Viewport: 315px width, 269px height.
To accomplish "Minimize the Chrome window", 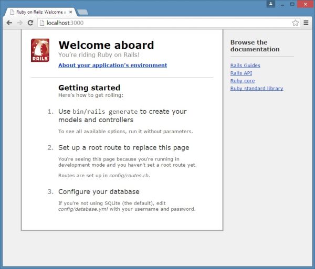I will tap(282, 4).
